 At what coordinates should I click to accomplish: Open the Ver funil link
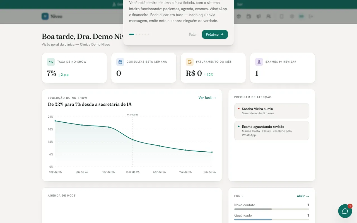207,98
